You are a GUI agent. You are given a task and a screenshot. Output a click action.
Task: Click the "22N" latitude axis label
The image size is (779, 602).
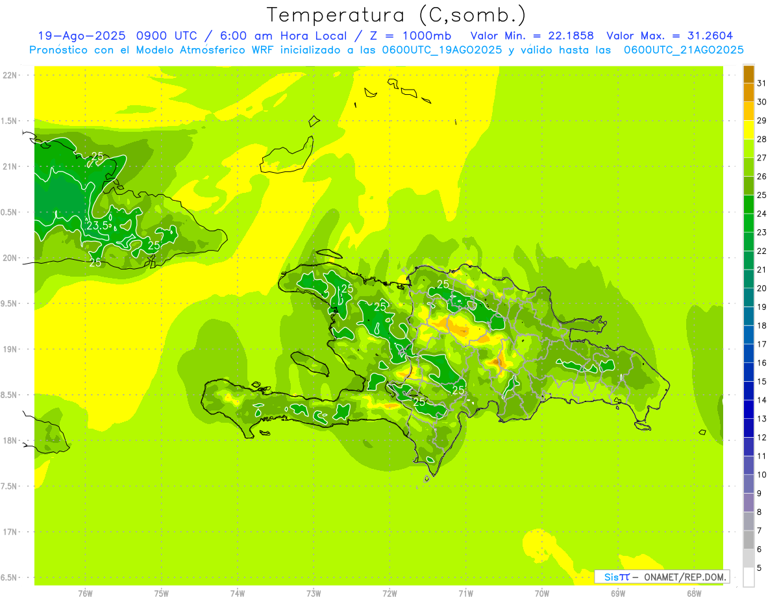click(x=10, y=75)
